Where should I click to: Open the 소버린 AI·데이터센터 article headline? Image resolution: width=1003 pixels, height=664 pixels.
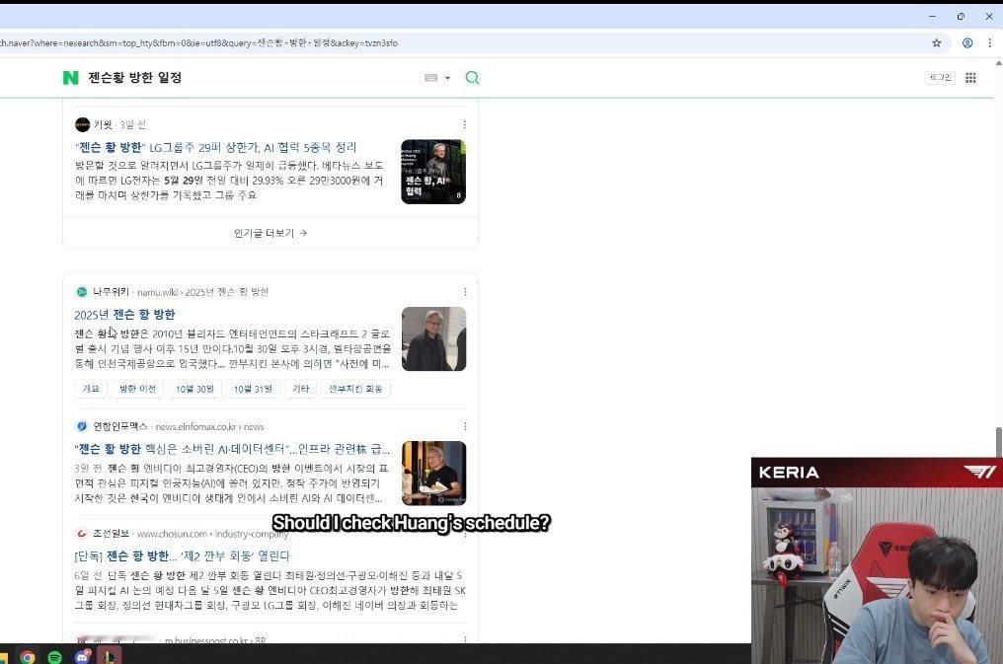coord(232,449)
